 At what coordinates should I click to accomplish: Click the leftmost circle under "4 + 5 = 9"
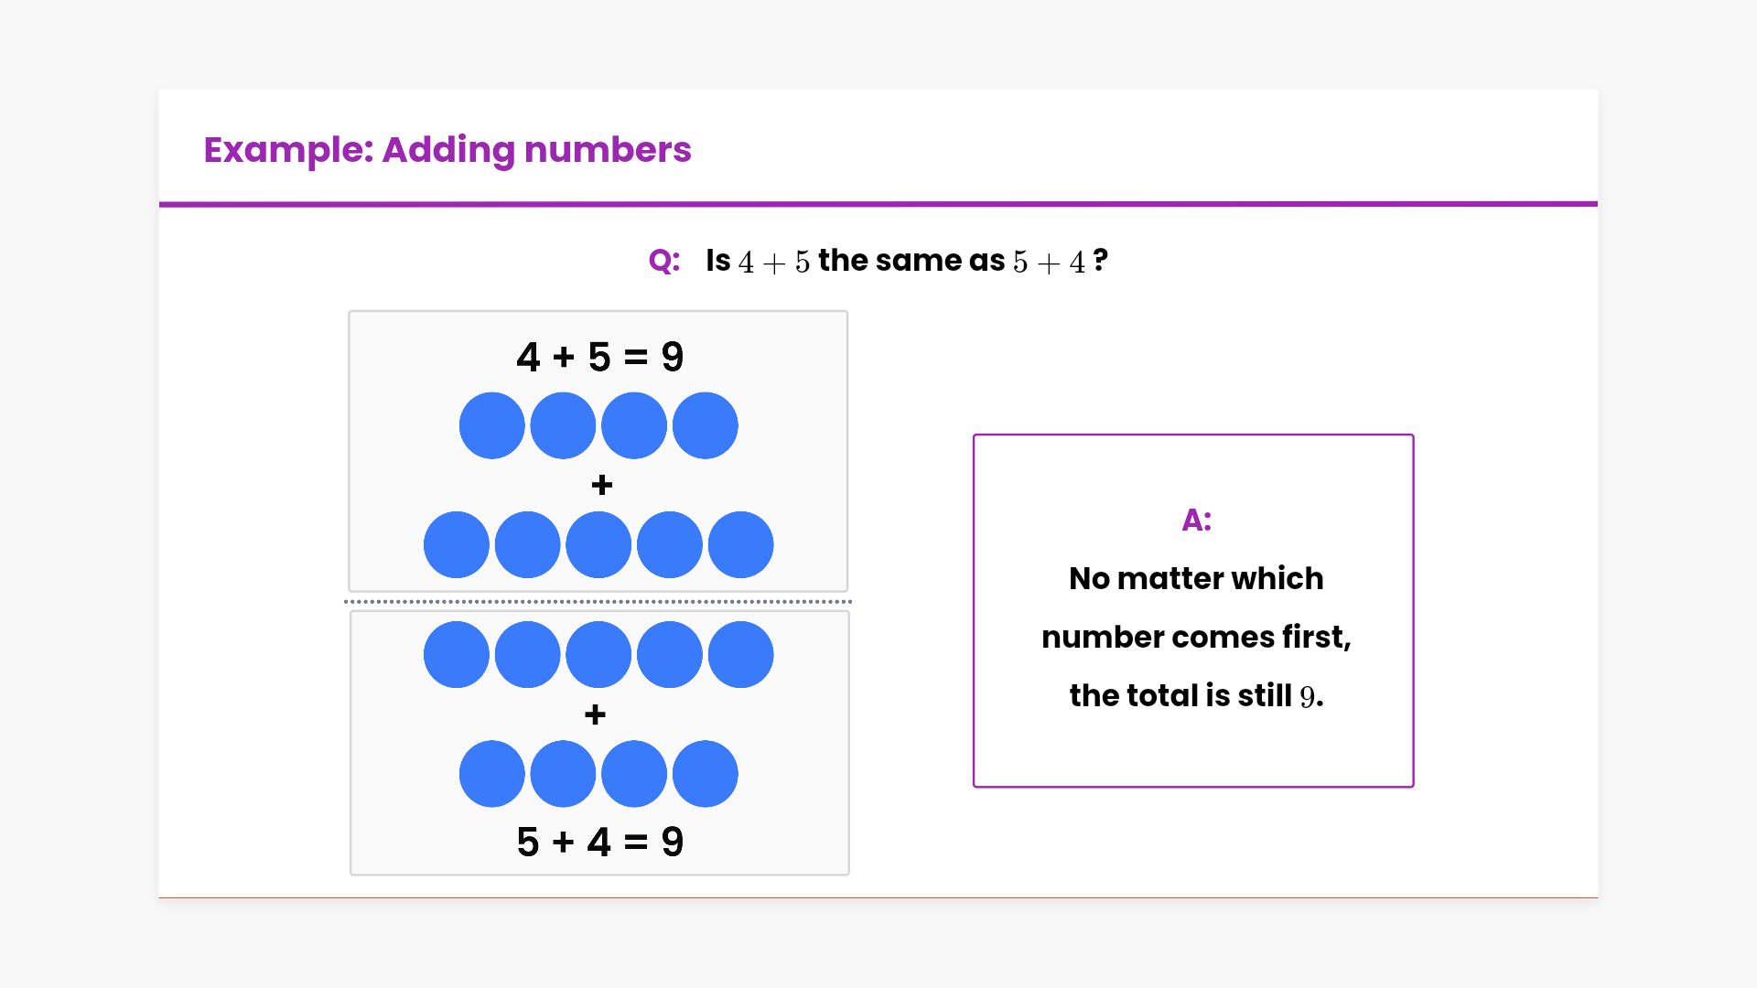[x=492, y=425]
